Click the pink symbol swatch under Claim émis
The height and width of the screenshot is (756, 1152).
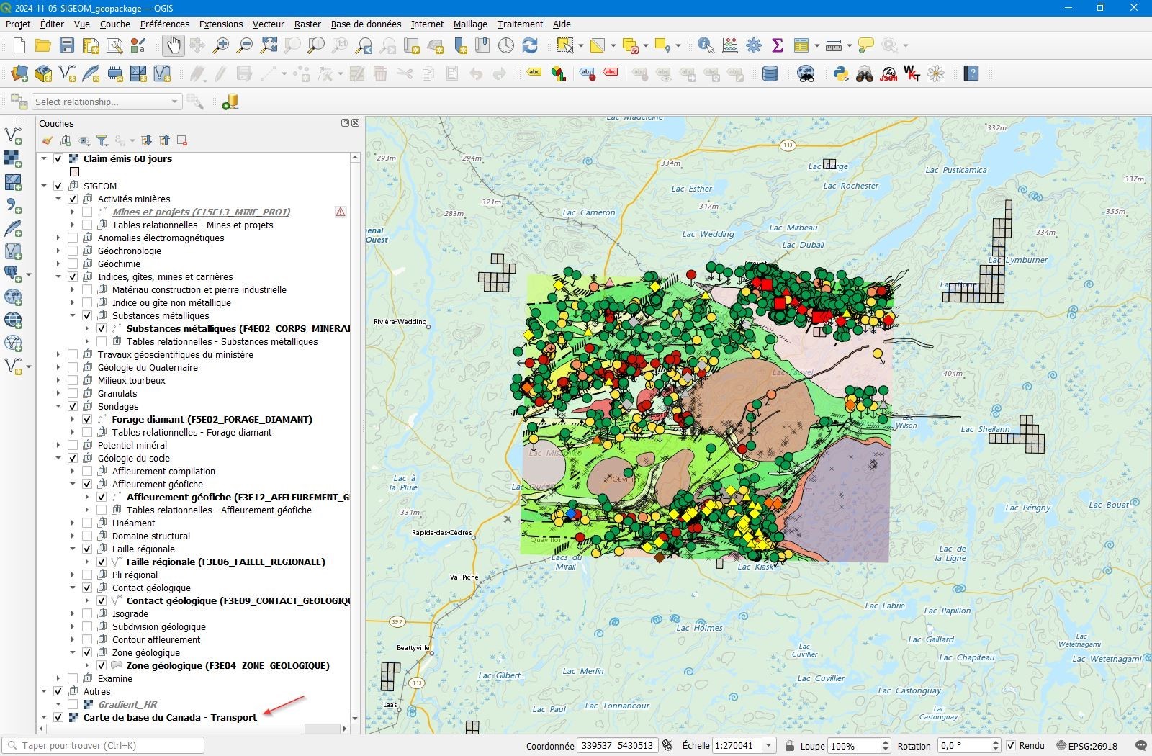tap(74, 171)
